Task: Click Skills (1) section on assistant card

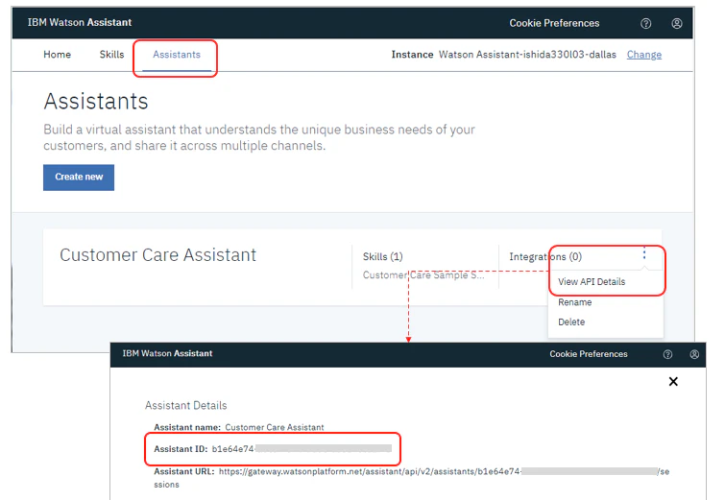Action: pos(382,257)
